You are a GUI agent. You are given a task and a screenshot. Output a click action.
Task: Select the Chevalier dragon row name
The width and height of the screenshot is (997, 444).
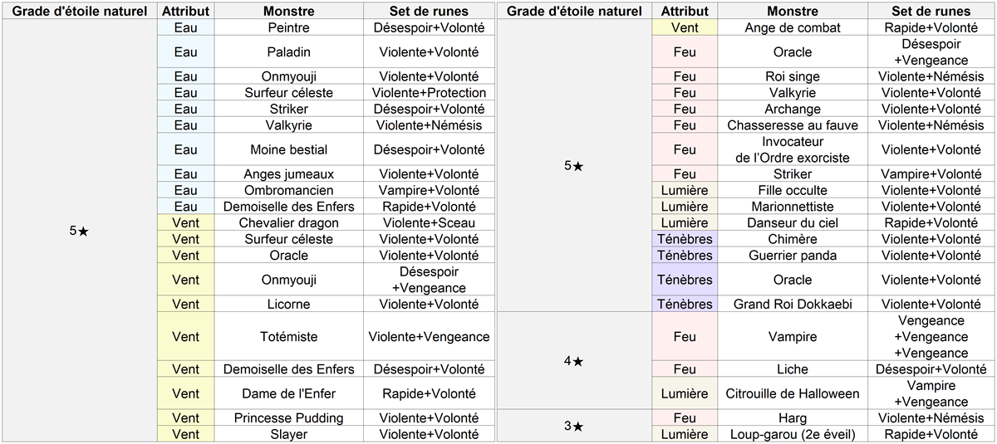288,223
